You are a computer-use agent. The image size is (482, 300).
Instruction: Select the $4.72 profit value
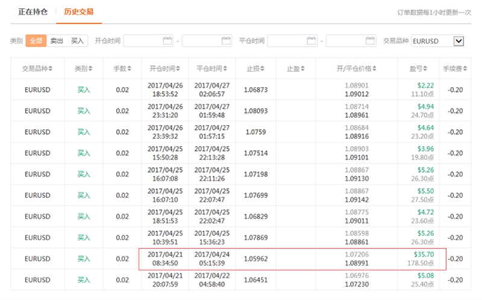[x=425, y=212]
